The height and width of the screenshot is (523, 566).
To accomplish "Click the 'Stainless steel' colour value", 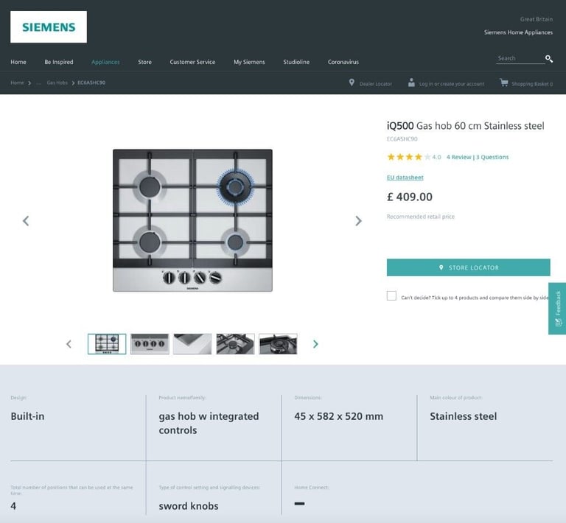I will (x=463, y=416).
